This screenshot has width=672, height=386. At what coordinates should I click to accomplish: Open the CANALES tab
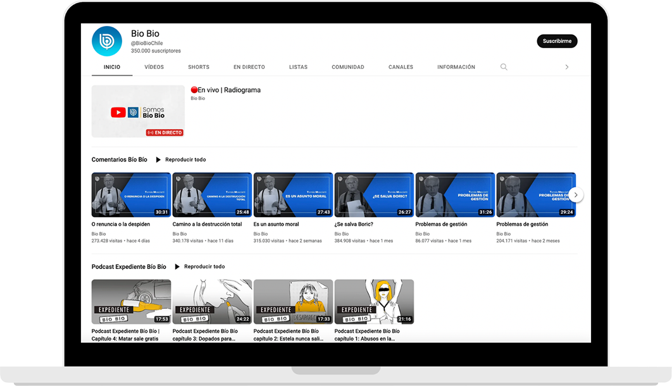(401, 67)
